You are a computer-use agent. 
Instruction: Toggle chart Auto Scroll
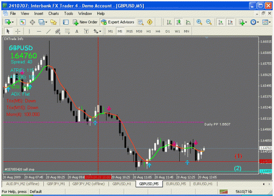pos(221,22)
